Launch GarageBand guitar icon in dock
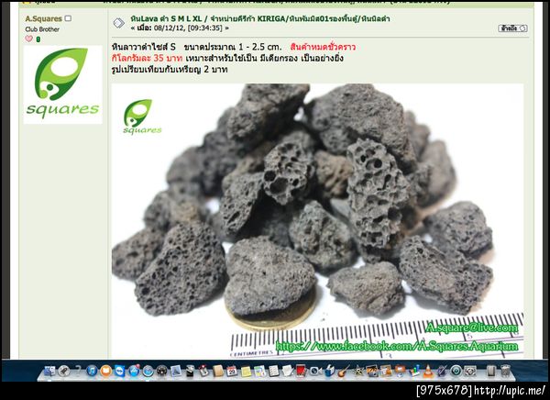This screenshot has width=550, height=400. pos(344,371)
